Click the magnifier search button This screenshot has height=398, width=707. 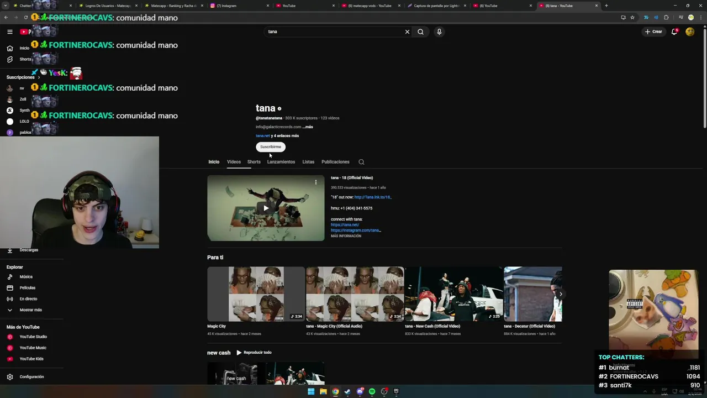pyautogui.click(x=420, y=32)
